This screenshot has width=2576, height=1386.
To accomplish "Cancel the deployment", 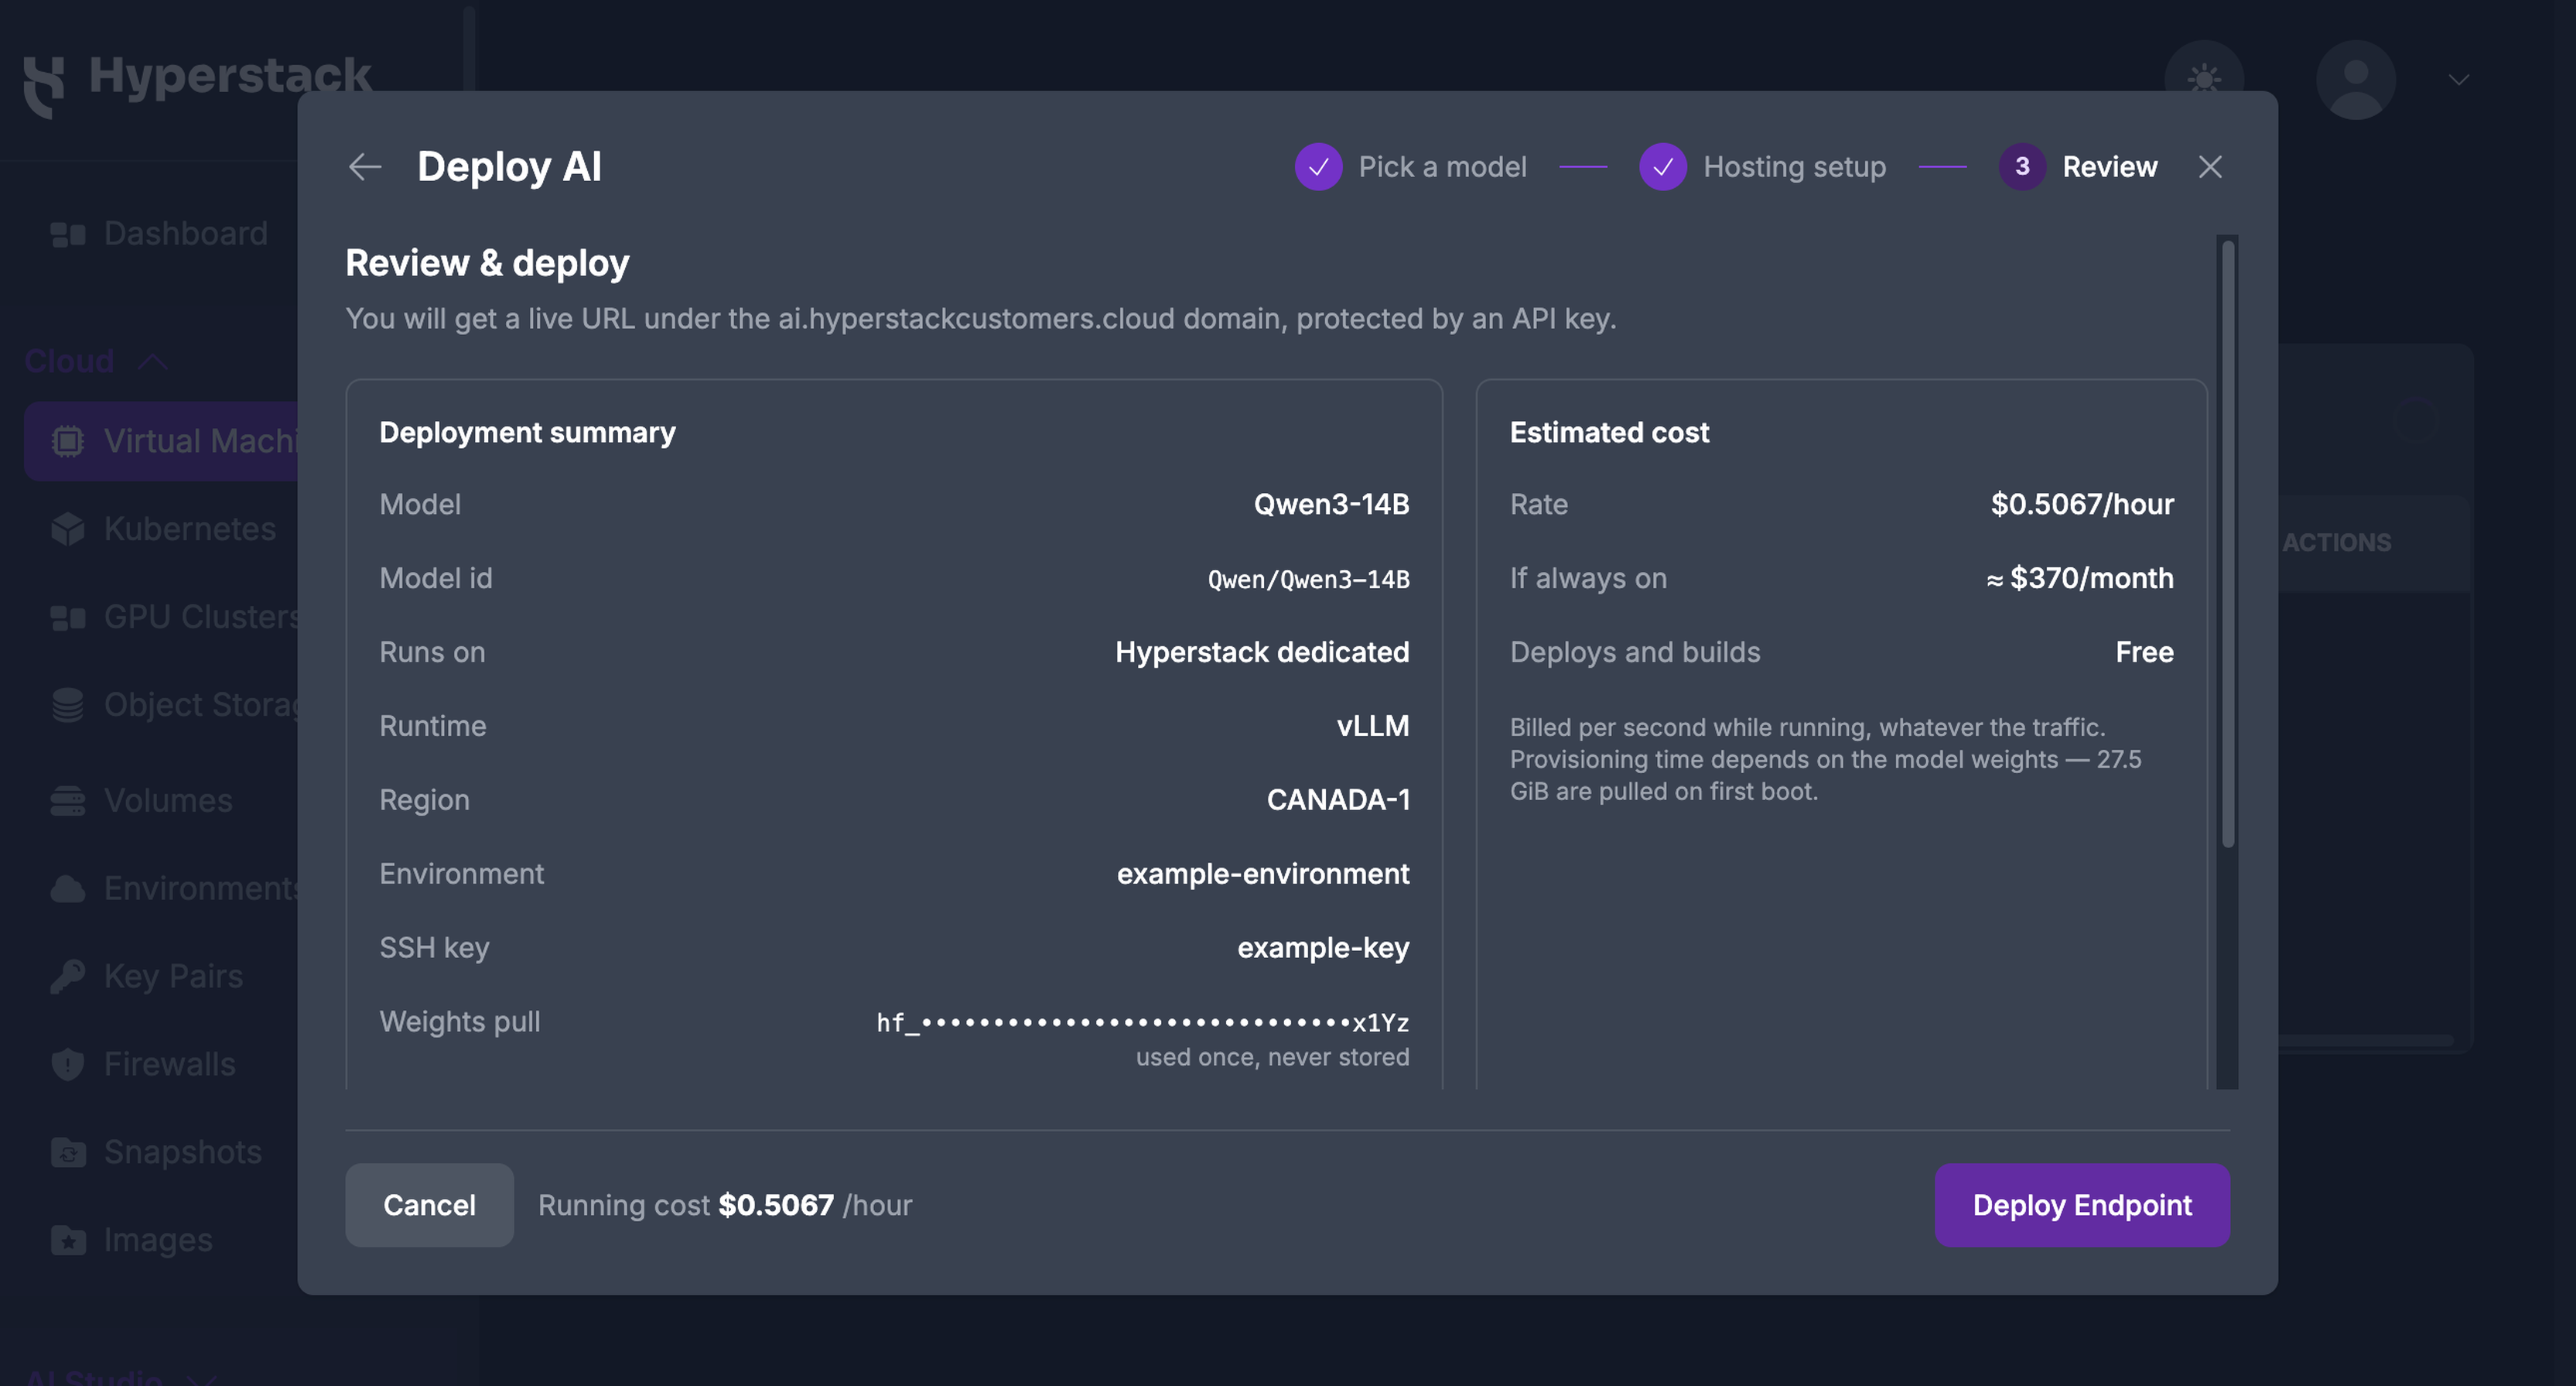I will point(429,1205).
